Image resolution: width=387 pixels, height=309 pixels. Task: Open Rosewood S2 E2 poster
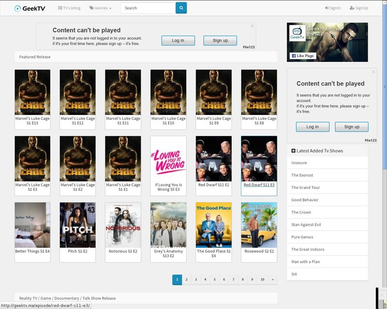pos(259,225)
